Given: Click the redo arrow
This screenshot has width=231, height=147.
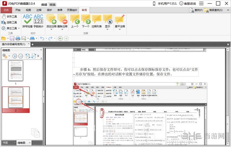Looking at the screenshot, I should (50, 38).
